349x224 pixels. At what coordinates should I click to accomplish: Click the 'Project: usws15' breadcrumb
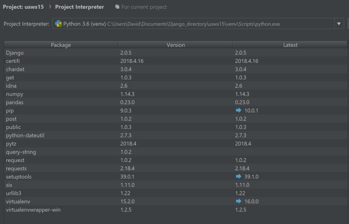(x=23, y=7)
